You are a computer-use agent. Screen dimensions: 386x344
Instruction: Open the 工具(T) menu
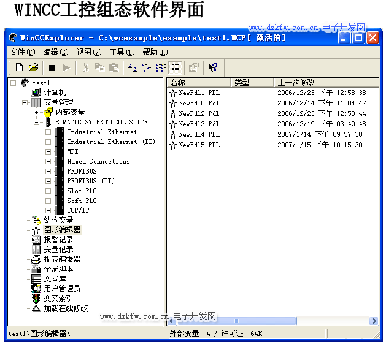tap(120, 52)
